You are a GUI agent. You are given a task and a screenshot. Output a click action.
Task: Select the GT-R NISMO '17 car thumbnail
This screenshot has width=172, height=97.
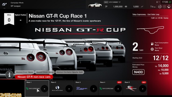point(95,5)
